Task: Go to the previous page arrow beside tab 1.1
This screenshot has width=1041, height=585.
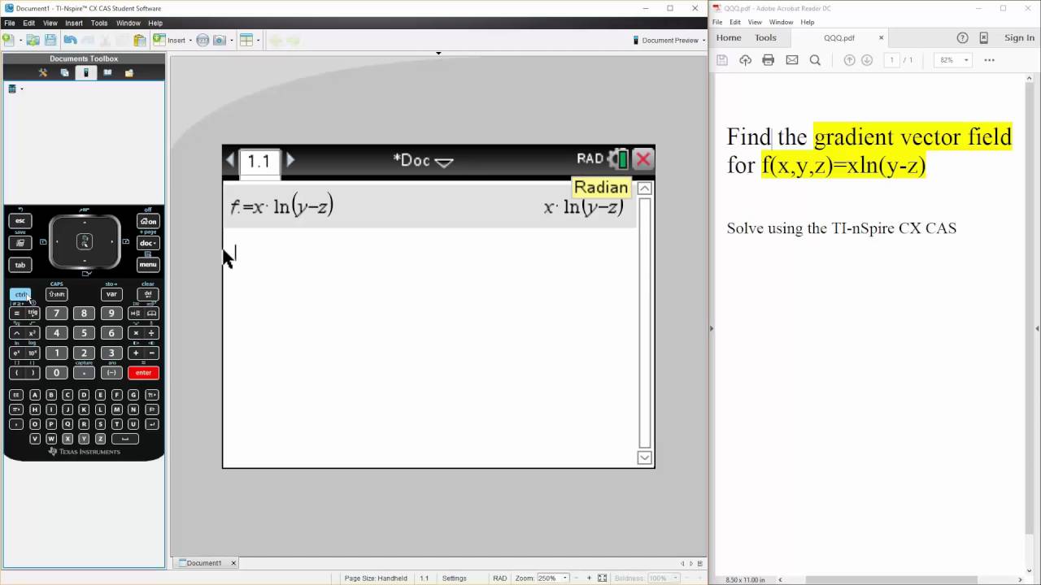Action: click(x=230, y=160)
